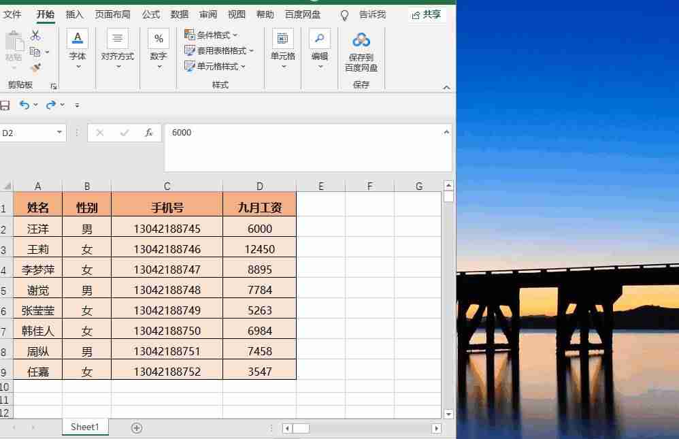Click the Undo arrow icon

click(x=24, y=105)
